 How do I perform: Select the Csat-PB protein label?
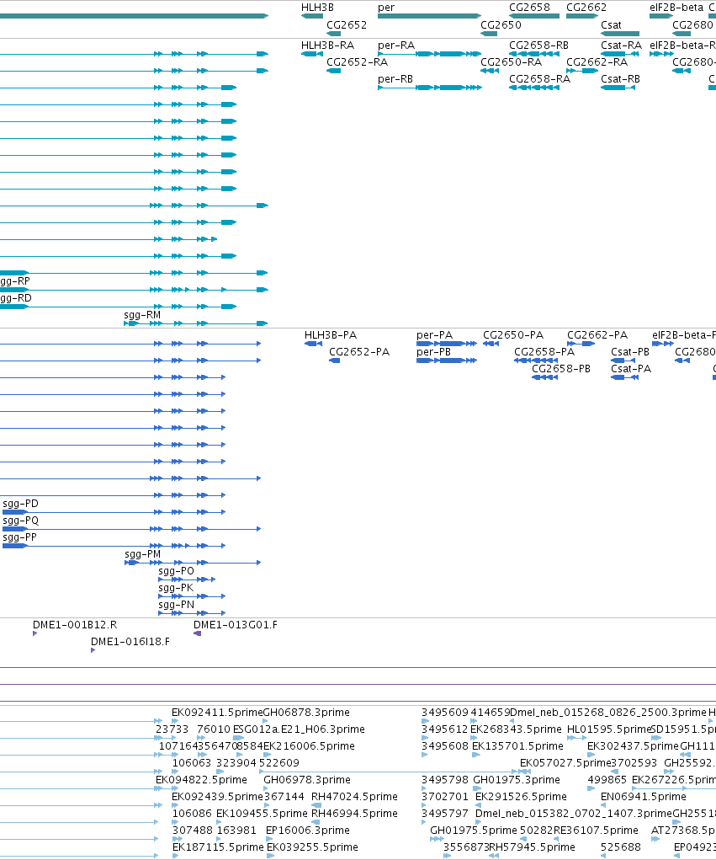[630, 351]
